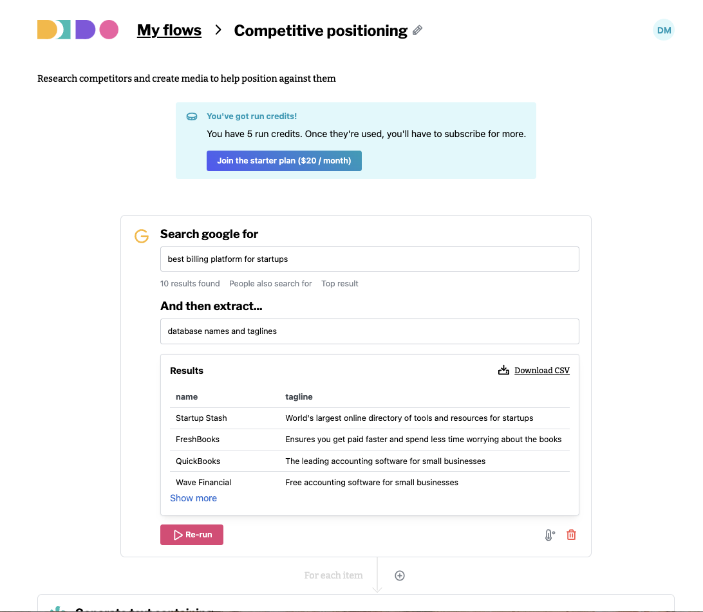Click the Download CSV link
Viewport: 703px width, 612px height.
click(x=542, y=371)
